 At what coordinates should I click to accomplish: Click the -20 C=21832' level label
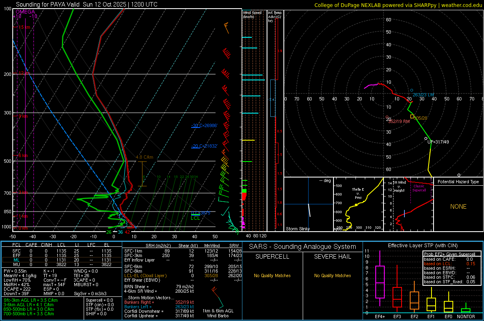[204, 146]
